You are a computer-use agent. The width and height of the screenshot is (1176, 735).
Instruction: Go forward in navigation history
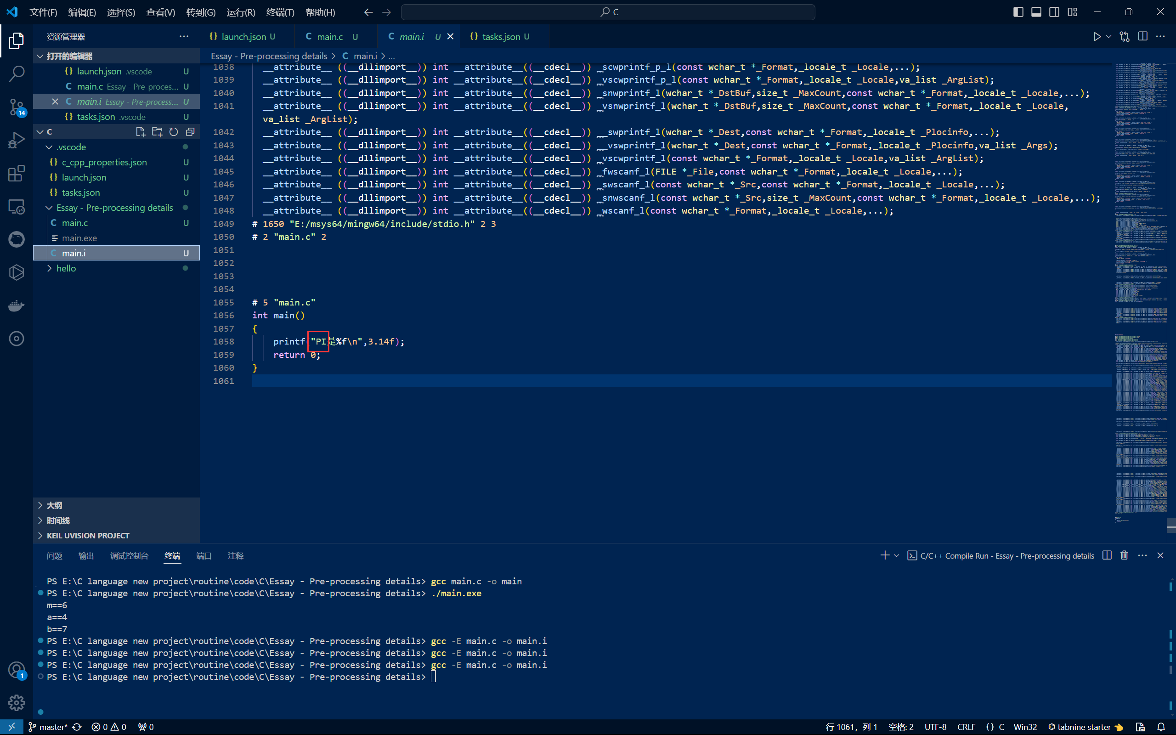(386, 12)
